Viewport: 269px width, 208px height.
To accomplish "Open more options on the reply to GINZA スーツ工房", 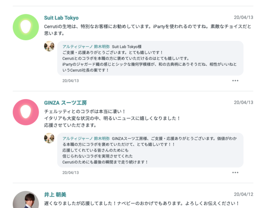I will [x=235, y=173].
